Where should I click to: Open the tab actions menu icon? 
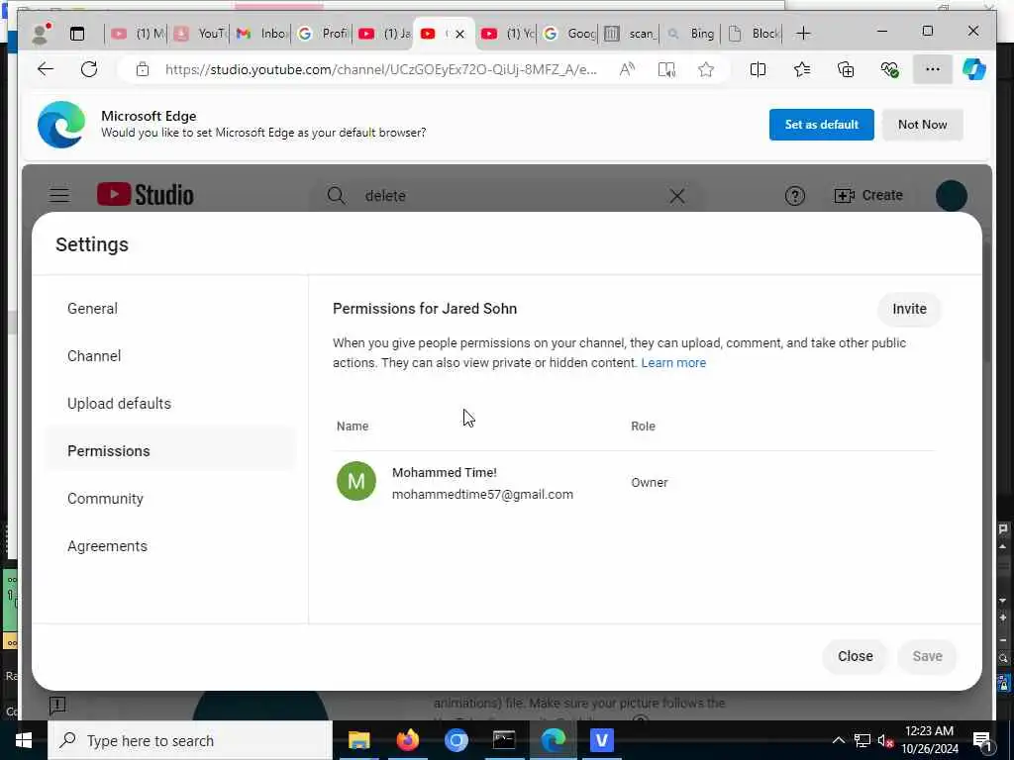pos(77,34)
